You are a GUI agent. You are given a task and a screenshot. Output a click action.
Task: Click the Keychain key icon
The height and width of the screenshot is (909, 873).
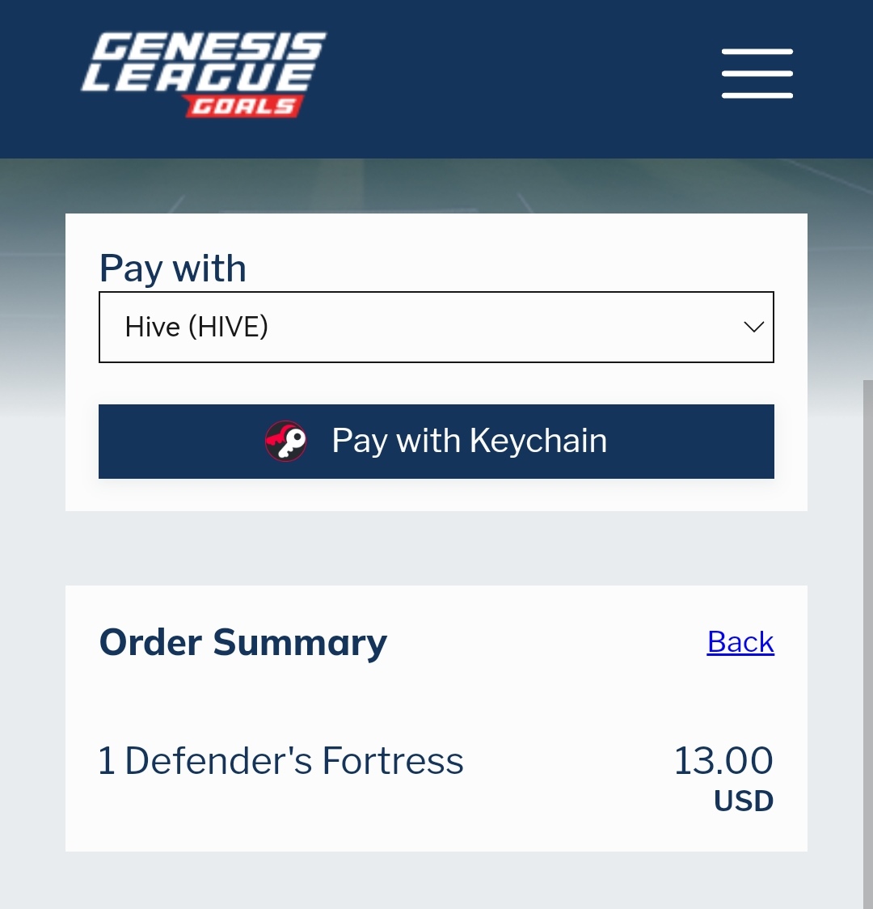point(285,442)
